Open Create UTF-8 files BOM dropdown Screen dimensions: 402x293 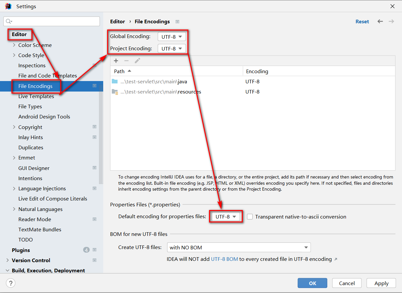click(x=239, y=247)
